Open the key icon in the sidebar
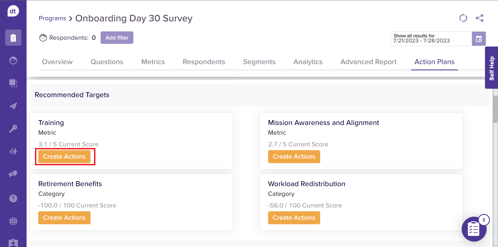Image resolution: width=498 pixels, height=247 pixels. (x=13, y=129)
